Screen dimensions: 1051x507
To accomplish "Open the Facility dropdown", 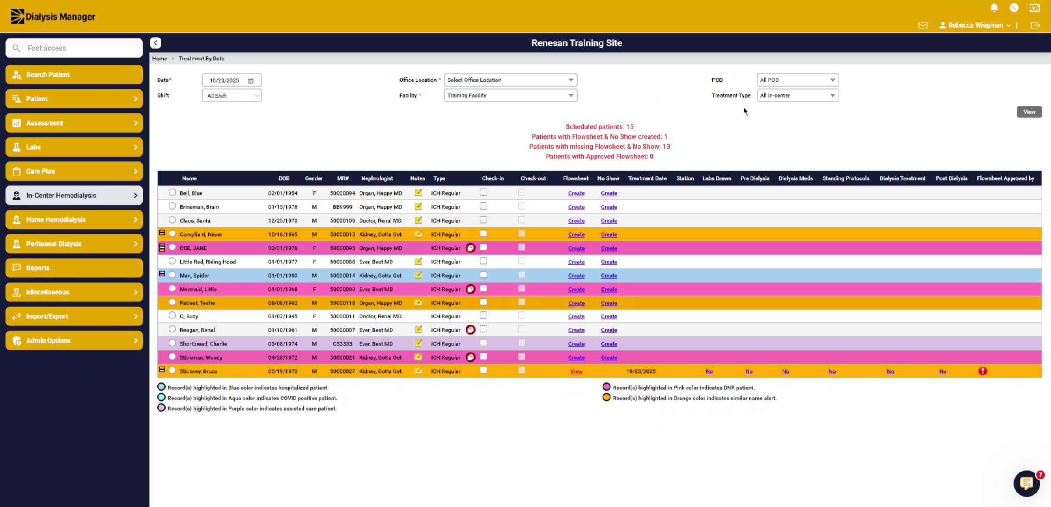I will [x=511, y=95].
